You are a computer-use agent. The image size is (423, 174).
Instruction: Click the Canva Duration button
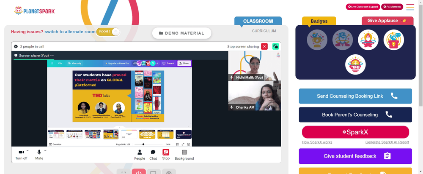coord(55,144)
